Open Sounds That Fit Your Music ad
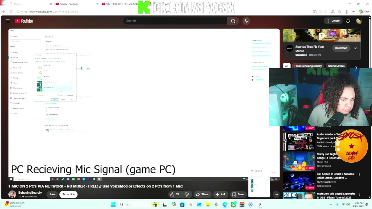The height and width of the screenshot is (209, 372). 322,44
